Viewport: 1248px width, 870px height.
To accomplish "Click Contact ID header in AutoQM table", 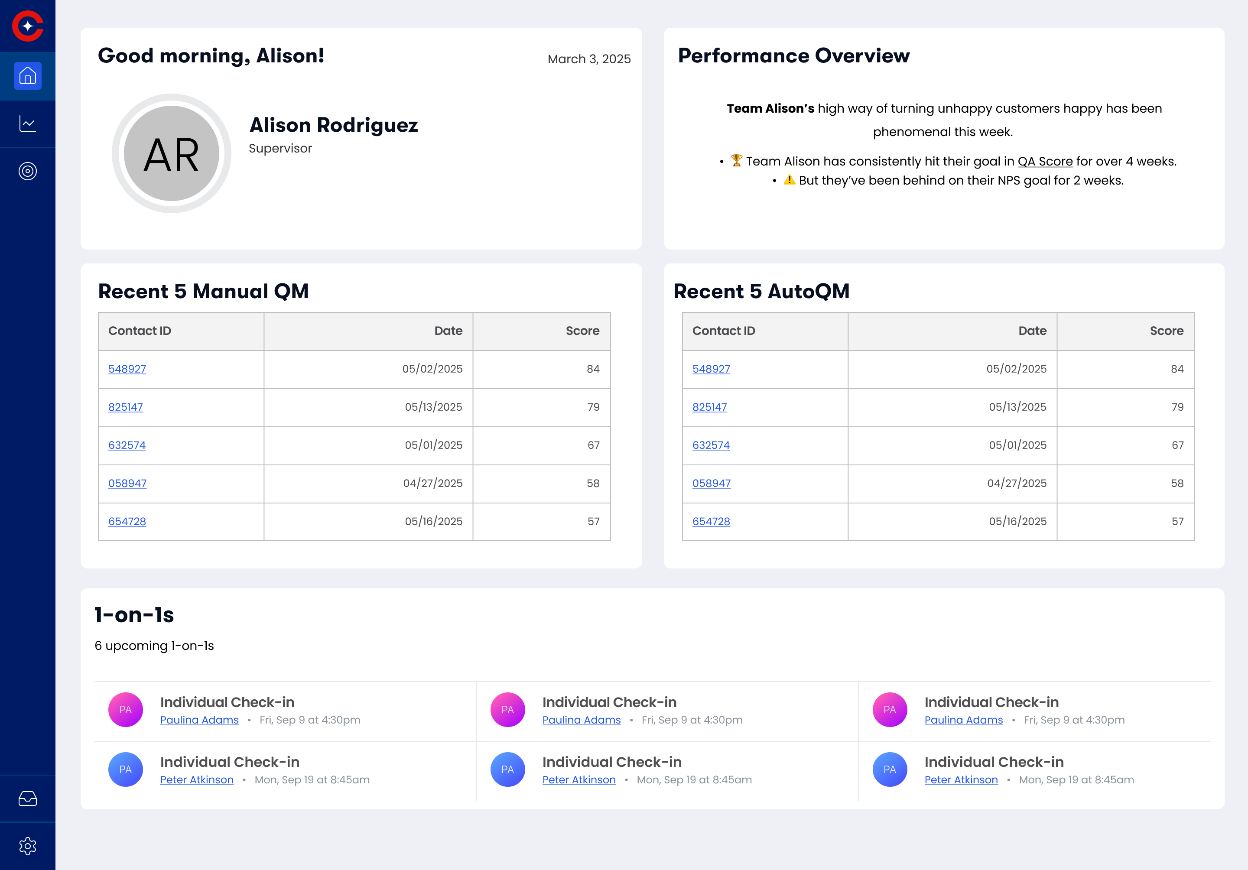I will 724,331.
